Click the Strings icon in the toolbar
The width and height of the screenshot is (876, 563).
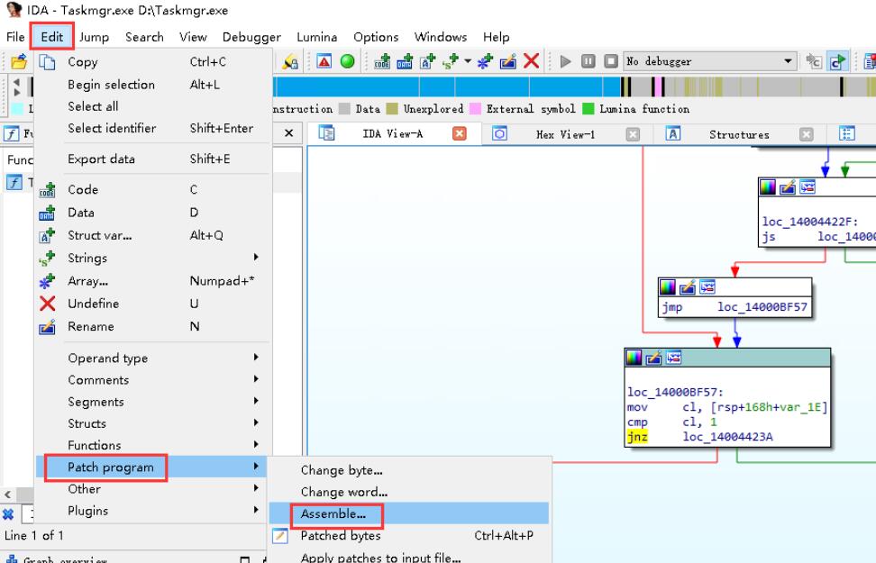[x=451, y=61]
